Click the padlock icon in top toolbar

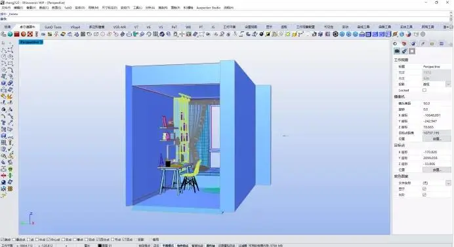[x=361, y=34]
